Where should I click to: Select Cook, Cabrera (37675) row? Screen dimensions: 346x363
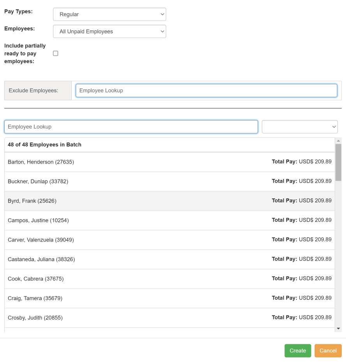(169, 278)
